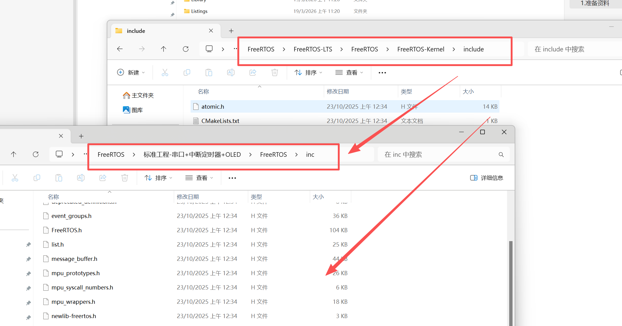The width and height of the screenshot is (622, 326).
Task: Click the 在 inc 中搜索 search box
Action: 439,155
